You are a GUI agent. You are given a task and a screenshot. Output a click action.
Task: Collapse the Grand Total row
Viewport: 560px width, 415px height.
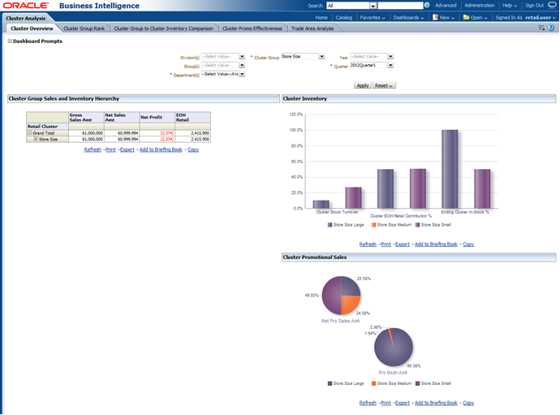click(x=30, y=132)
